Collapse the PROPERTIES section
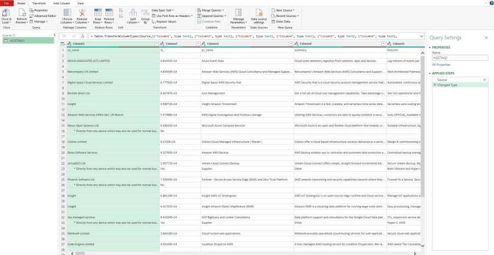The height and width of the screenshot is (255, 494). coord(429,48)
